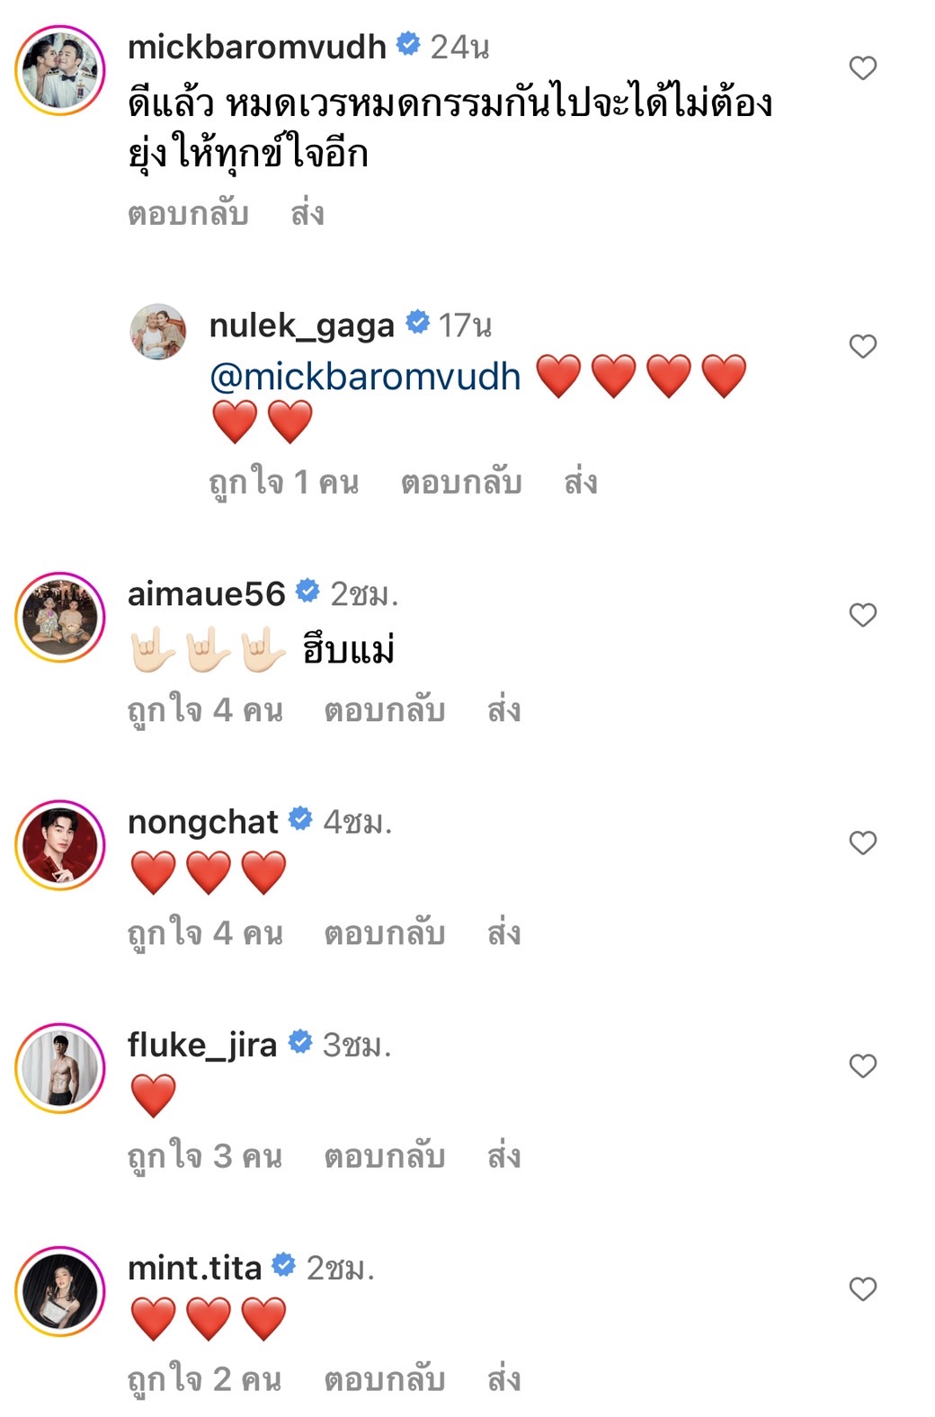Viewport: 935px width, 1417px height.
Task: Like mickbaromvudh's comment with heart icon
Action: tap(862, 68)
